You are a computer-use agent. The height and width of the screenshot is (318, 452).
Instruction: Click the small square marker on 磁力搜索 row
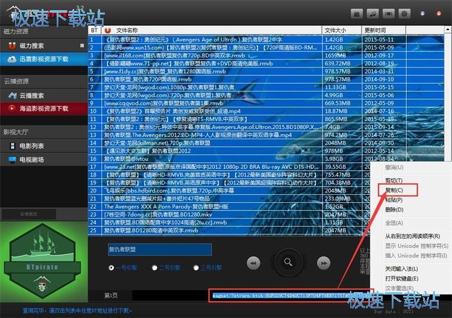[82, 46]
